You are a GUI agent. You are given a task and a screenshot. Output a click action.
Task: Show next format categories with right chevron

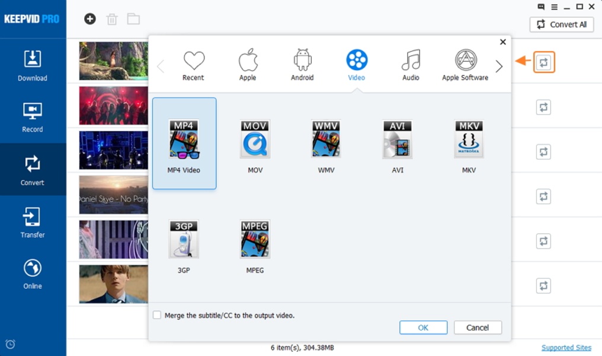499,66
